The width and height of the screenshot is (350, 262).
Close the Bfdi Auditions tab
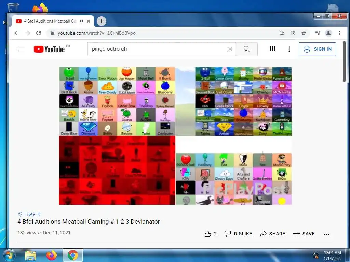[x=89, y=21]
